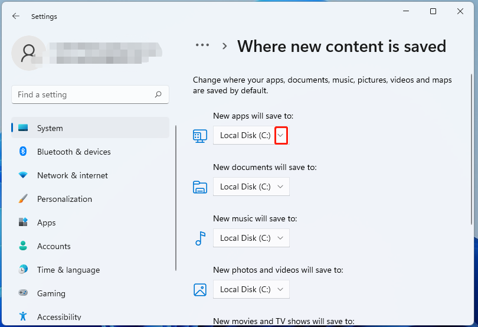Viewport: 478px width, 327px height.
Task: Click the Personalization paintbrush icon
Action: (23, 198)
